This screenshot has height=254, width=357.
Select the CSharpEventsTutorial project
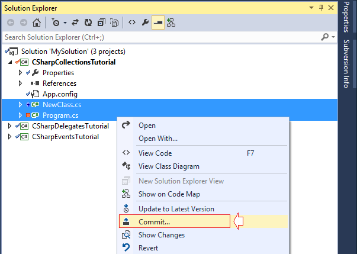pos(65,137)
